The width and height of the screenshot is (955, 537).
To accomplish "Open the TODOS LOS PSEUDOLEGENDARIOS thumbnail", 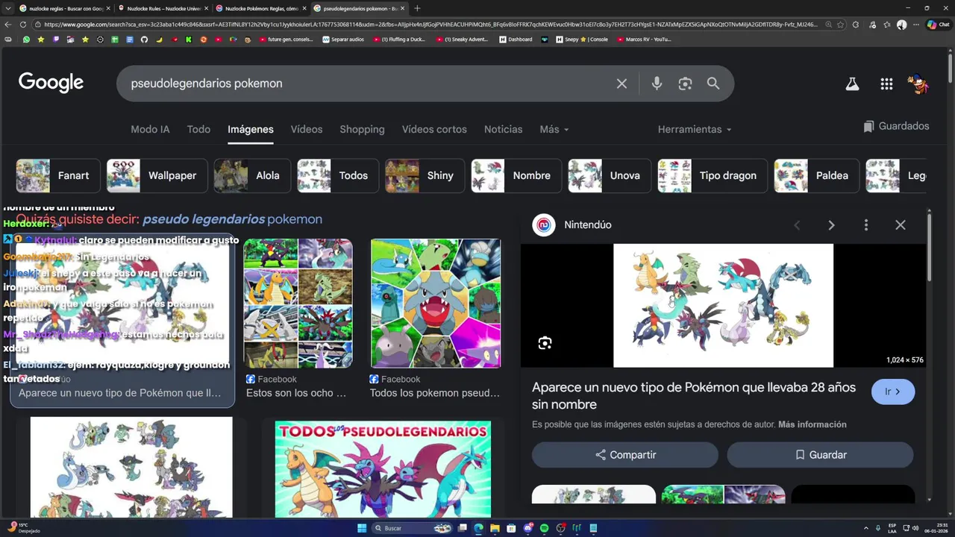I will click(x=383, y=469).
